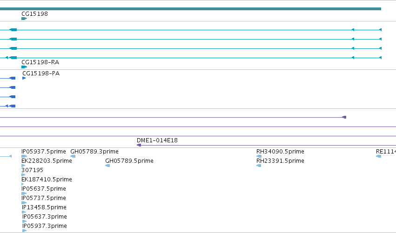Select the GH05789.3prime EST glyph
Viewport: 396px width, 233px height.
pyautogui.click(x=73, y=156)
